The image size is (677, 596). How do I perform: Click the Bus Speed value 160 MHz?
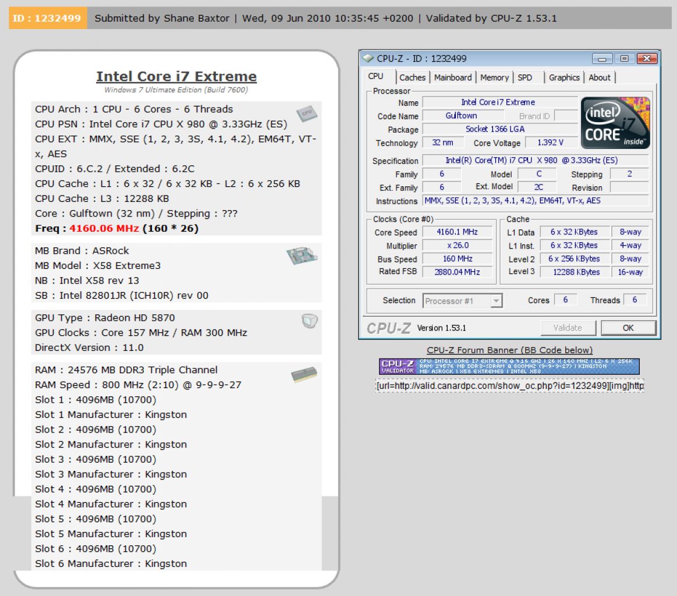click(x=457, y=258)
